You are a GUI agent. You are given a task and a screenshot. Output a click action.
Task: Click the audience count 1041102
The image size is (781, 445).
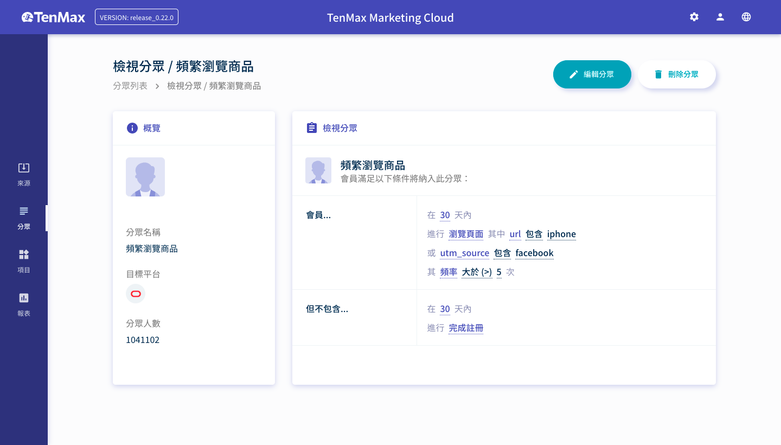click(143, 340)
